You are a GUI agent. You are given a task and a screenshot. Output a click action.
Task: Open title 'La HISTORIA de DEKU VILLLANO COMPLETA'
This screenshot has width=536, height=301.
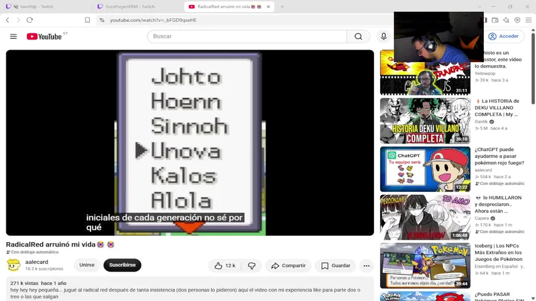coord(497,107)
